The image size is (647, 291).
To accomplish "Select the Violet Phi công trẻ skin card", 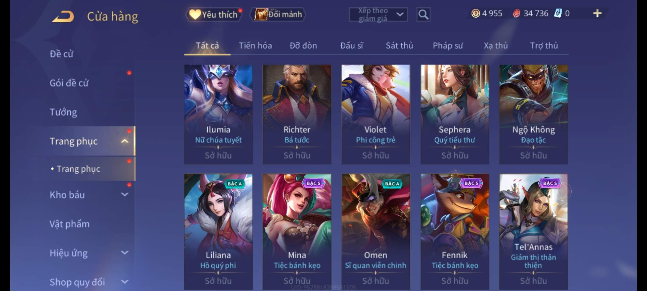I will coord(376,114).
